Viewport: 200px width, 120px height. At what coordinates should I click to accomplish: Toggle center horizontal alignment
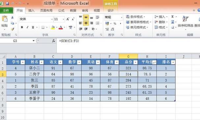[86, 23]
